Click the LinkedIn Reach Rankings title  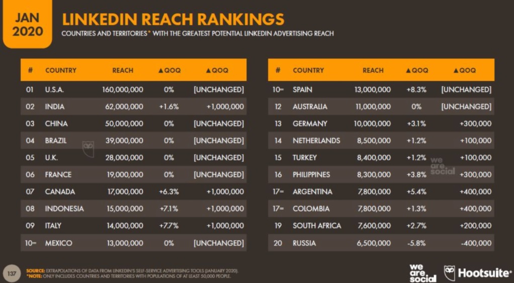tap(173, 19)
